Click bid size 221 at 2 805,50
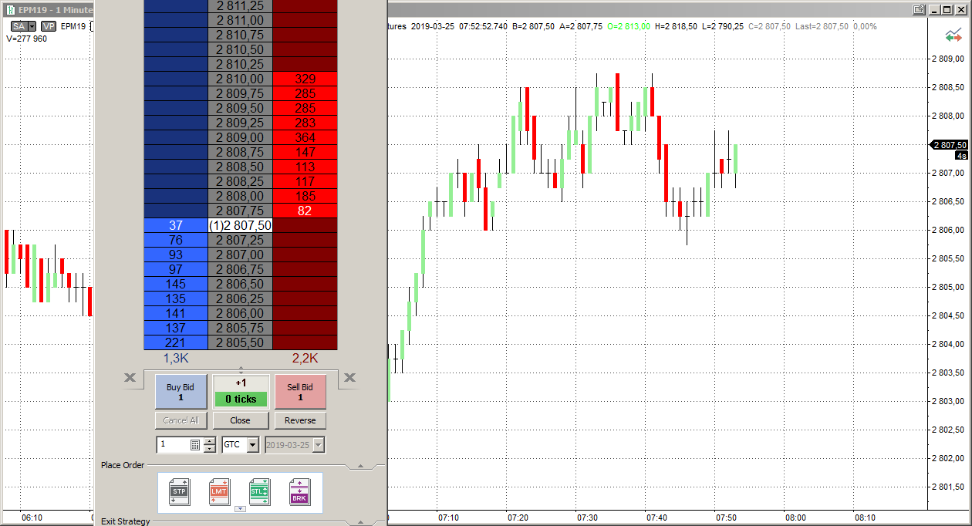The width and height of the screenshot is (972, 526). pos(176,342)
